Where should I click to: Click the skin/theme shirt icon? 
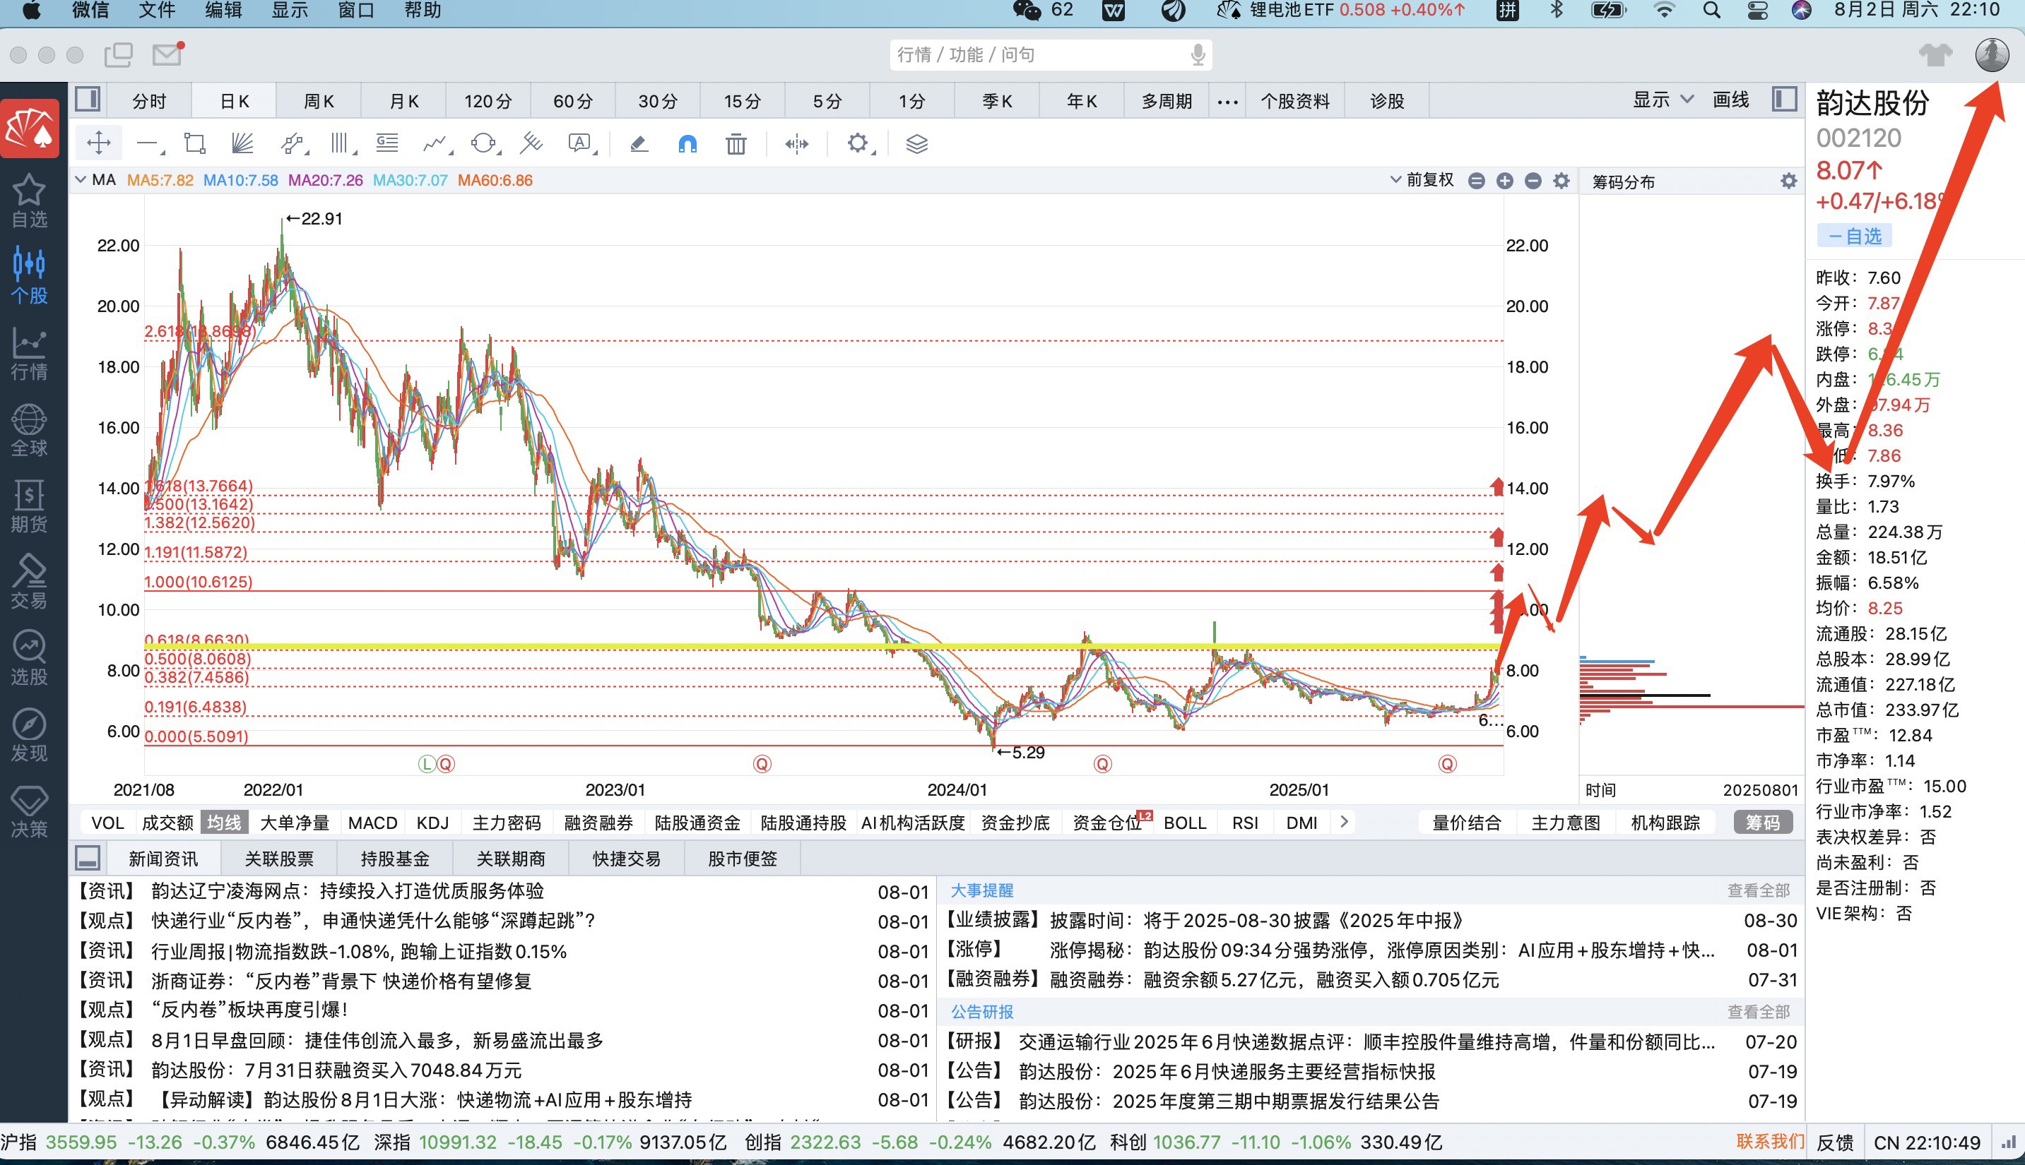tap(1935, 54)
